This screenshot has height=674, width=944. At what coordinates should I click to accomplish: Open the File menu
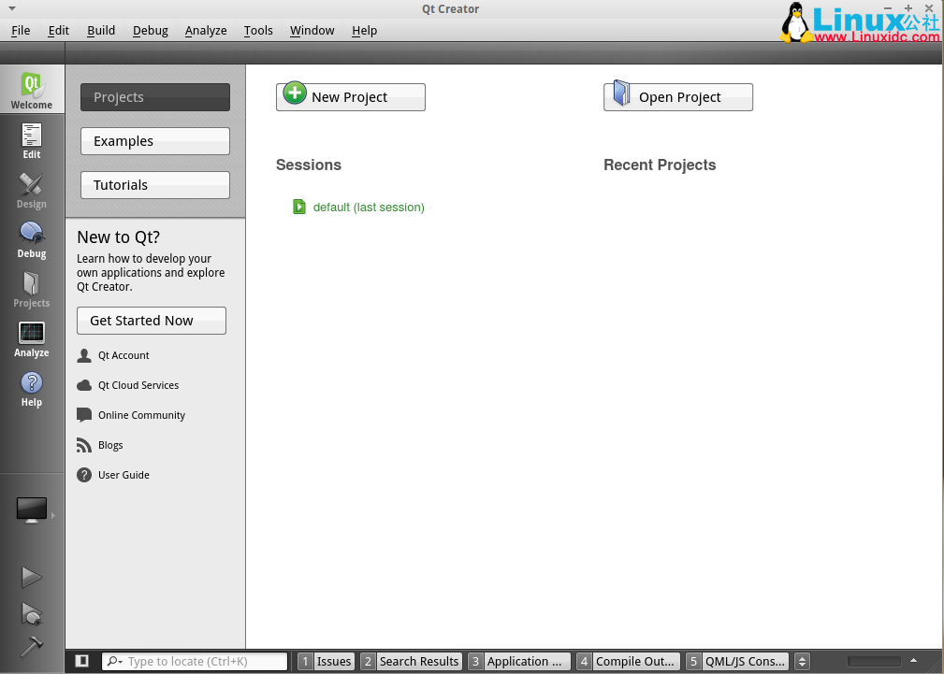point(21,31)
